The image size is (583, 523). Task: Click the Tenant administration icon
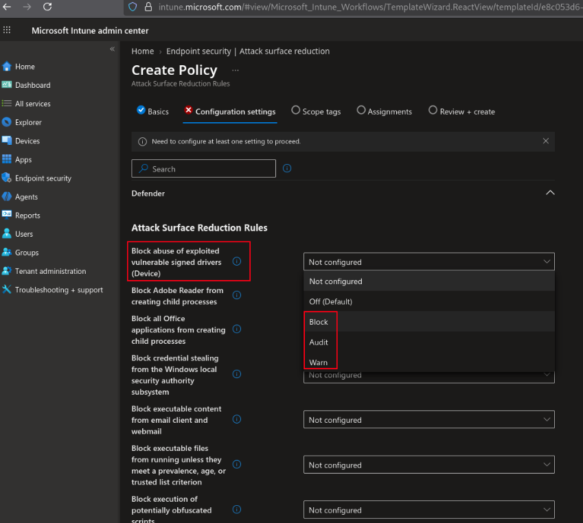[x=7, y=270]
